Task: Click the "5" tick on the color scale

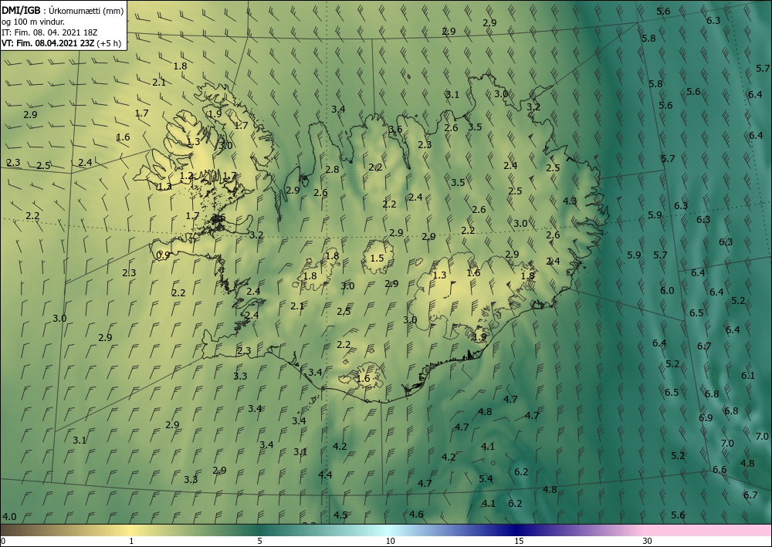Action: [259, 541]
